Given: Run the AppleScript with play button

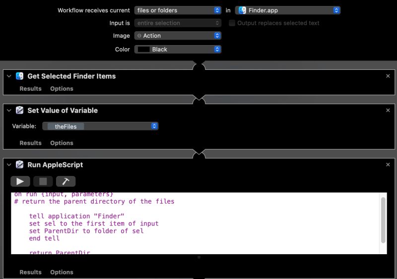Looking at the screenshot, I should coord(20,181).
